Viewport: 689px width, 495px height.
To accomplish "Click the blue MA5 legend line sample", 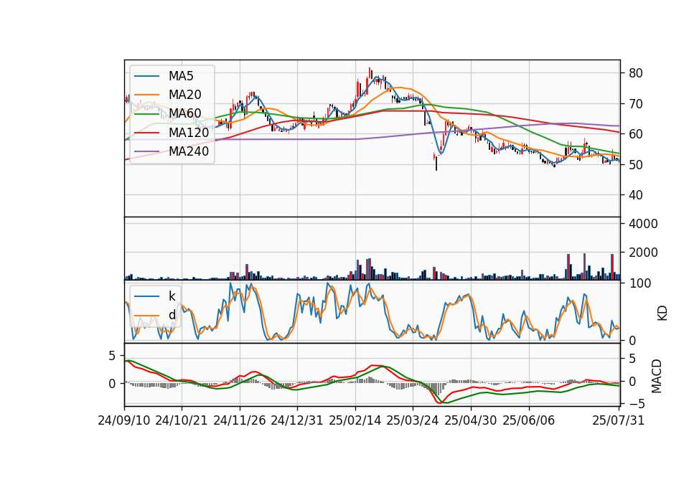I will click(x=146, y=76).
